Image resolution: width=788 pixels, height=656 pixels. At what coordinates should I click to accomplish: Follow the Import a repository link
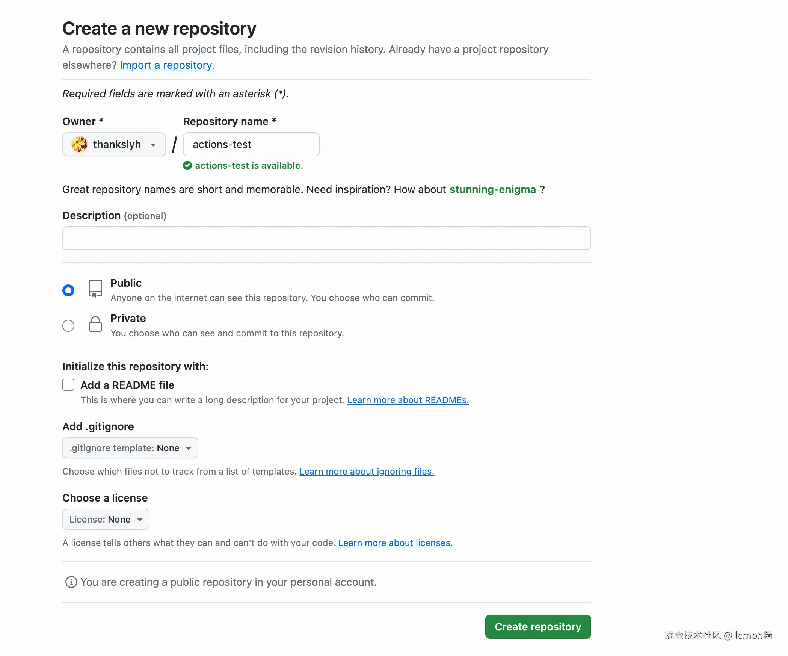(x=167, y=65)
